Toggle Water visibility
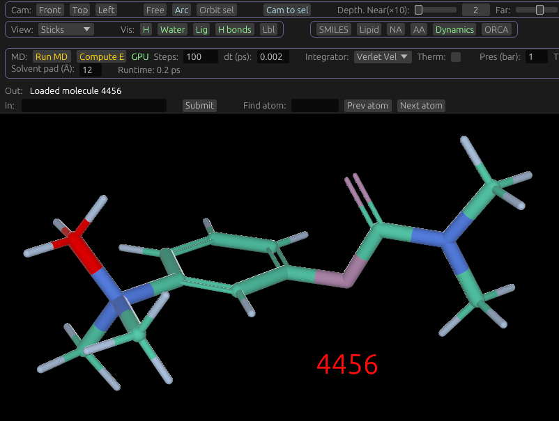 tap(172, 29)
